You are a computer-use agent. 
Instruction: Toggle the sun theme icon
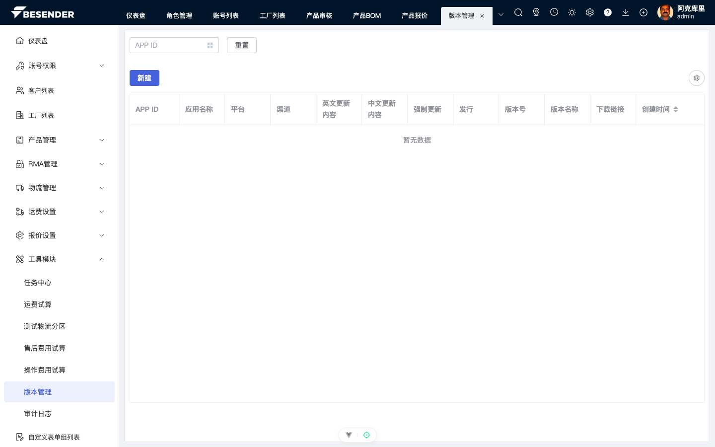point(572,12)
